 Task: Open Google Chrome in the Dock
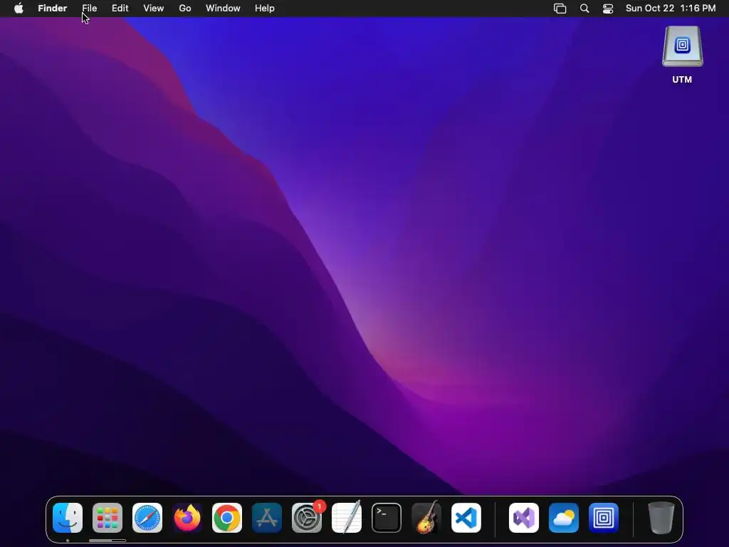pos(227,518)
